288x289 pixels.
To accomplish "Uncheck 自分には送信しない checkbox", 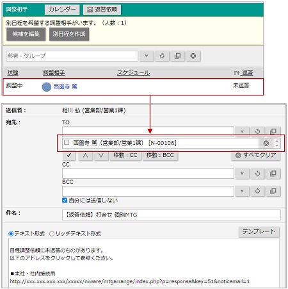I will pyautogui.click(x=65, y=201).
